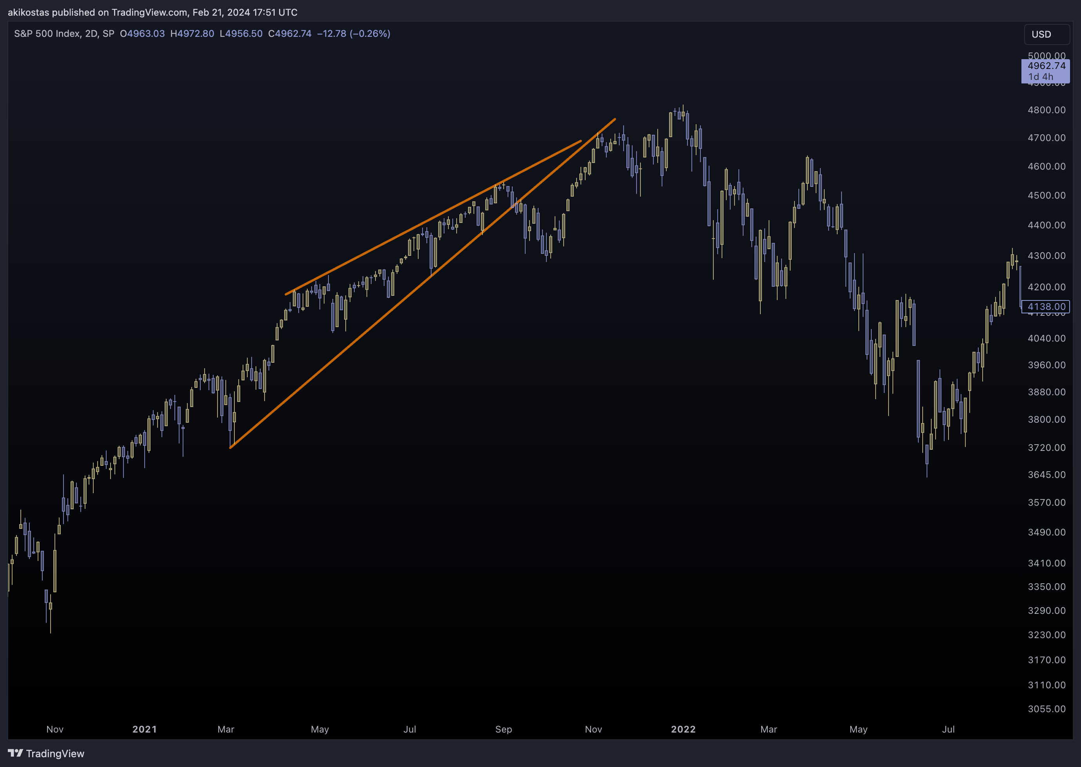Click the open value O4963.03
The image size is (1081, 767).
click(x=142, y=34)
